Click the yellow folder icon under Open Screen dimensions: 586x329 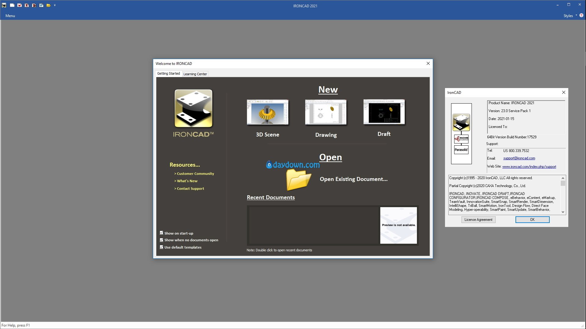[298, 179]
